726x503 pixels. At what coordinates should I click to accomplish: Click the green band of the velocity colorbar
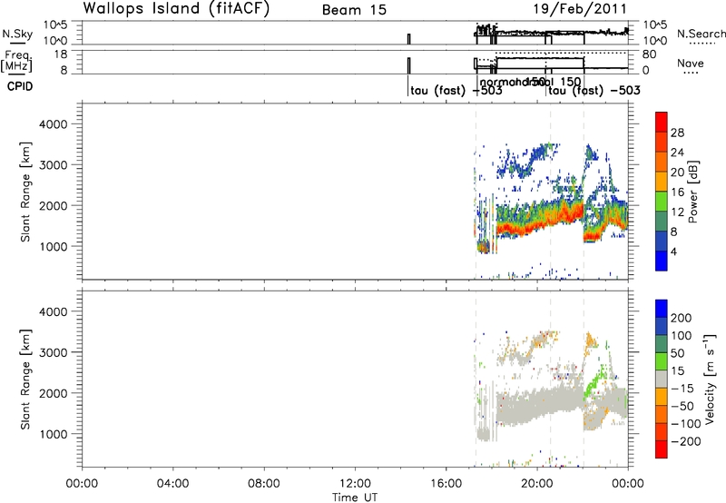[x=662, y=361]
